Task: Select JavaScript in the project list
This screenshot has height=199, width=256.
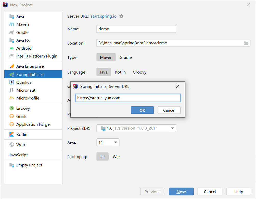Action: click(x=33, y=155)
